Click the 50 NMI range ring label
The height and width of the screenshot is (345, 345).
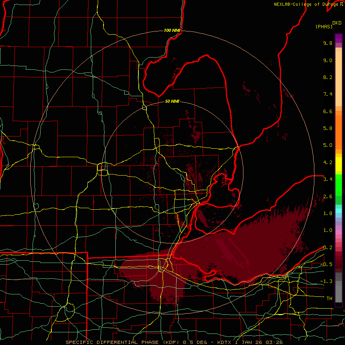pos(172,101)
